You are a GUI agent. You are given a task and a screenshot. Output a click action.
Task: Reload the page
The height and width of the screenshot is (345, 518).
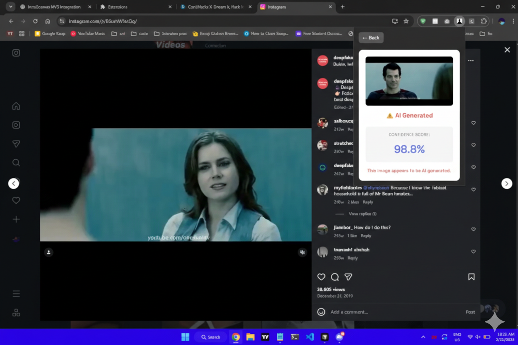click(x=35, y=21)
